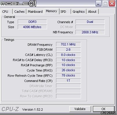Click the 'Type' label
The image size is (117, 115).
point(10,22)
